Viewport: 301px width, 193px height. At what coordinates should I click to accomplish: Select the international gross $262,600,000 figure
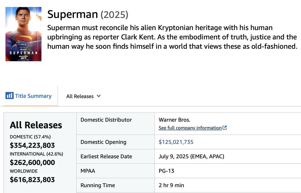point(32,163)
